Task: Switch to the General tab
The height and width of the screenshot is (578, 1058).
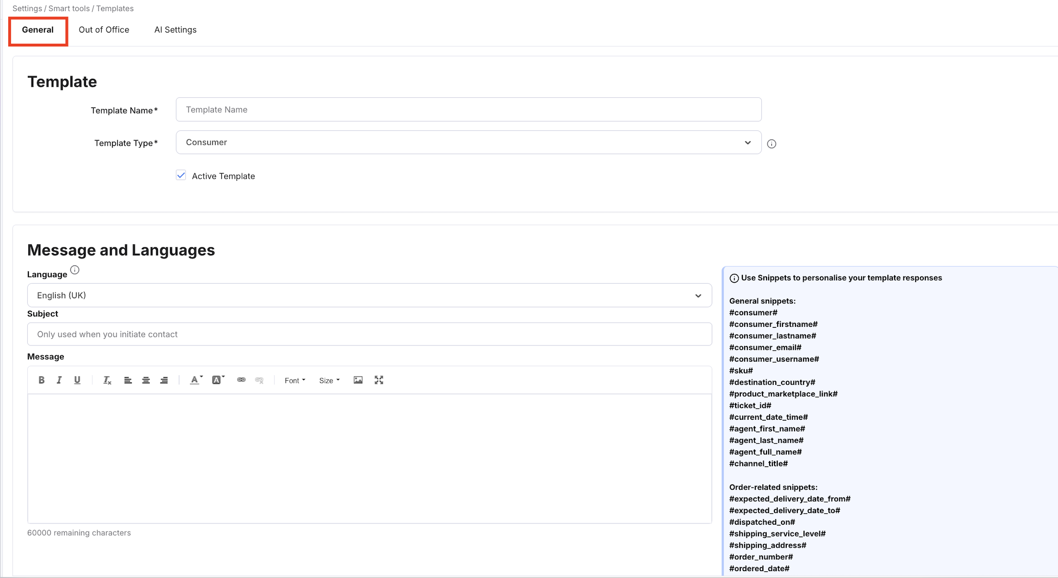Action: click(38, 30)
